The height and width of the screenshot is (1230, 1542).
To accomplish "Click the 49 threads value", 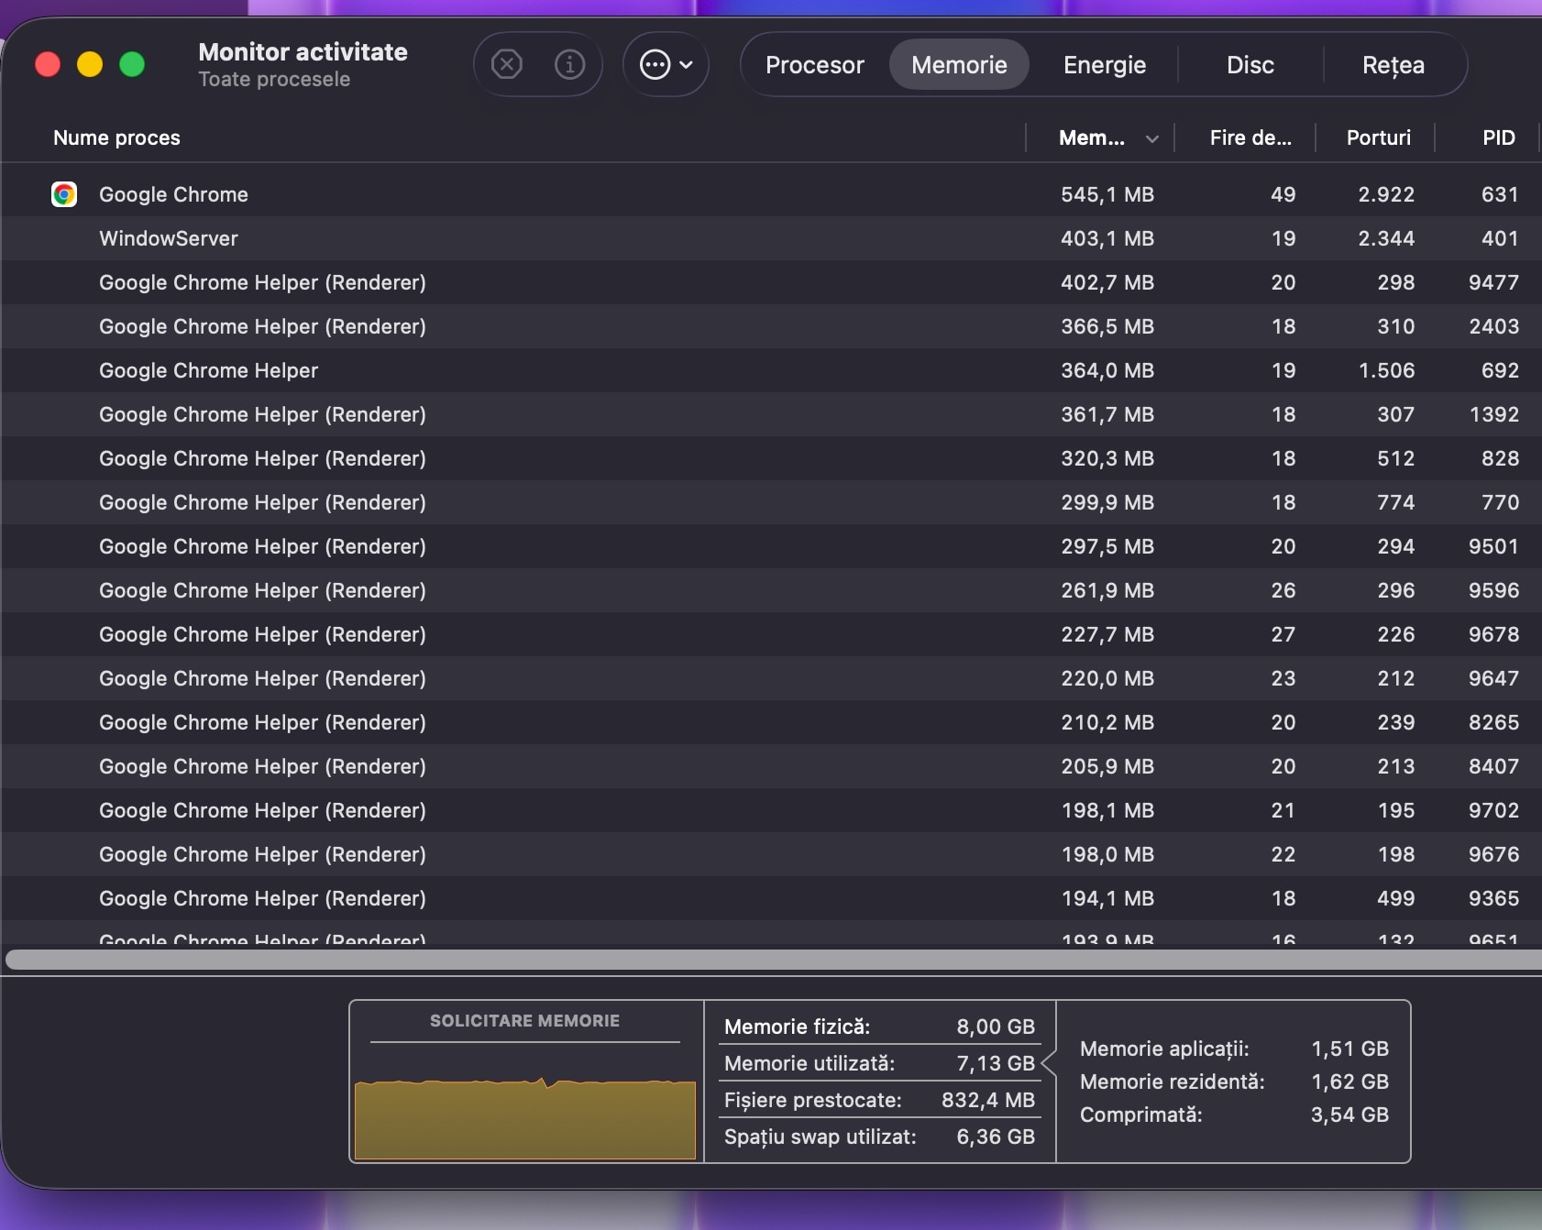I will (x=1283, y=194).
